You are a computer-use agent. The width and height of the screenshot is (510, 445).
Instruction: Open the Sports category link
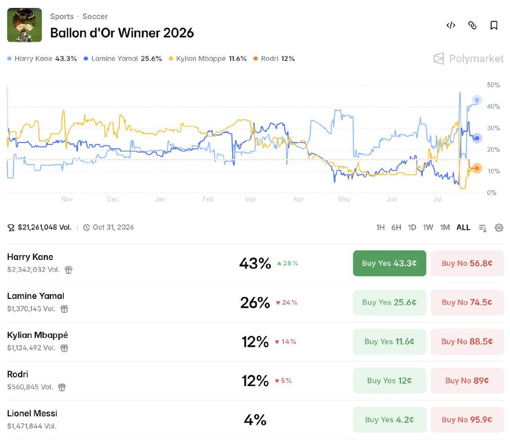pyautogui.click(x=62, y=17)
